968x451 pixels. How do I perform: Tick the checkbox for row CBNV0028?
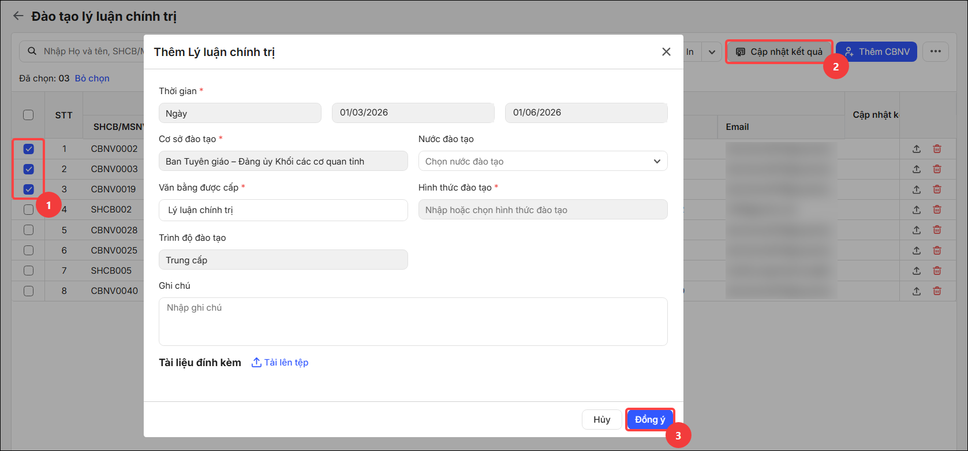(28, 230)
